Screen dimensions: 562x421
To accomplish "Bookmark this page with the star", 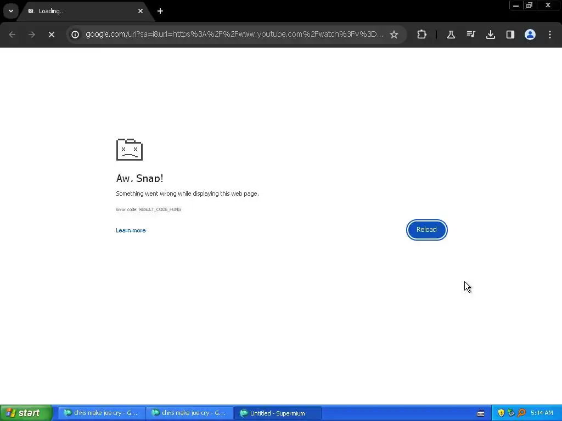I will click(x=394, y=35).
